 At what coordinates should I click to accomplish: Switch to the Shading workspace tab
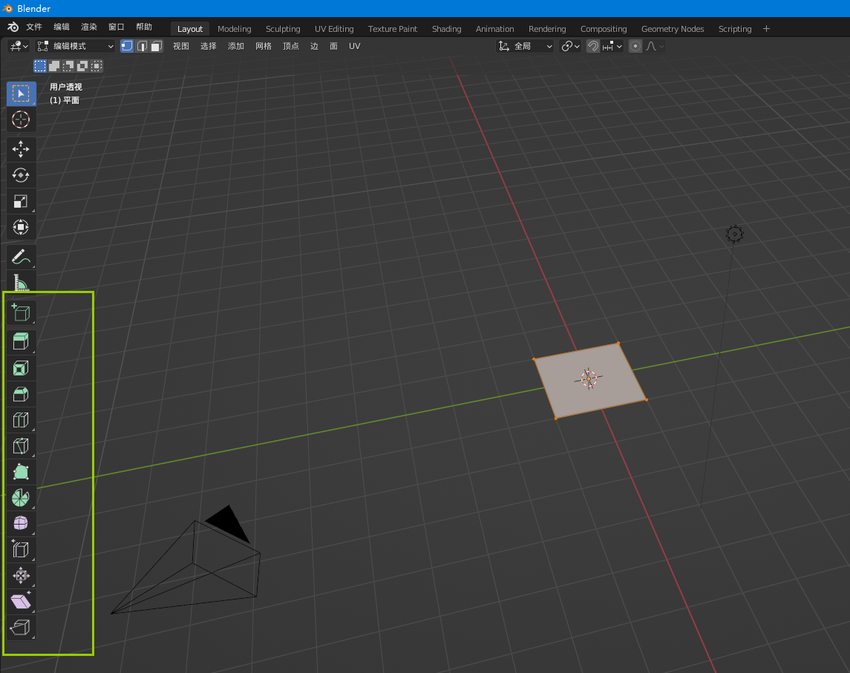click(447, 29)
